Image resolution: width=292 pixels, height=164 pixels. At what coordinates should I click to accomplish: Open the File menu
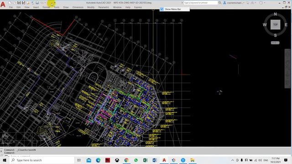[x=11, y=7]
